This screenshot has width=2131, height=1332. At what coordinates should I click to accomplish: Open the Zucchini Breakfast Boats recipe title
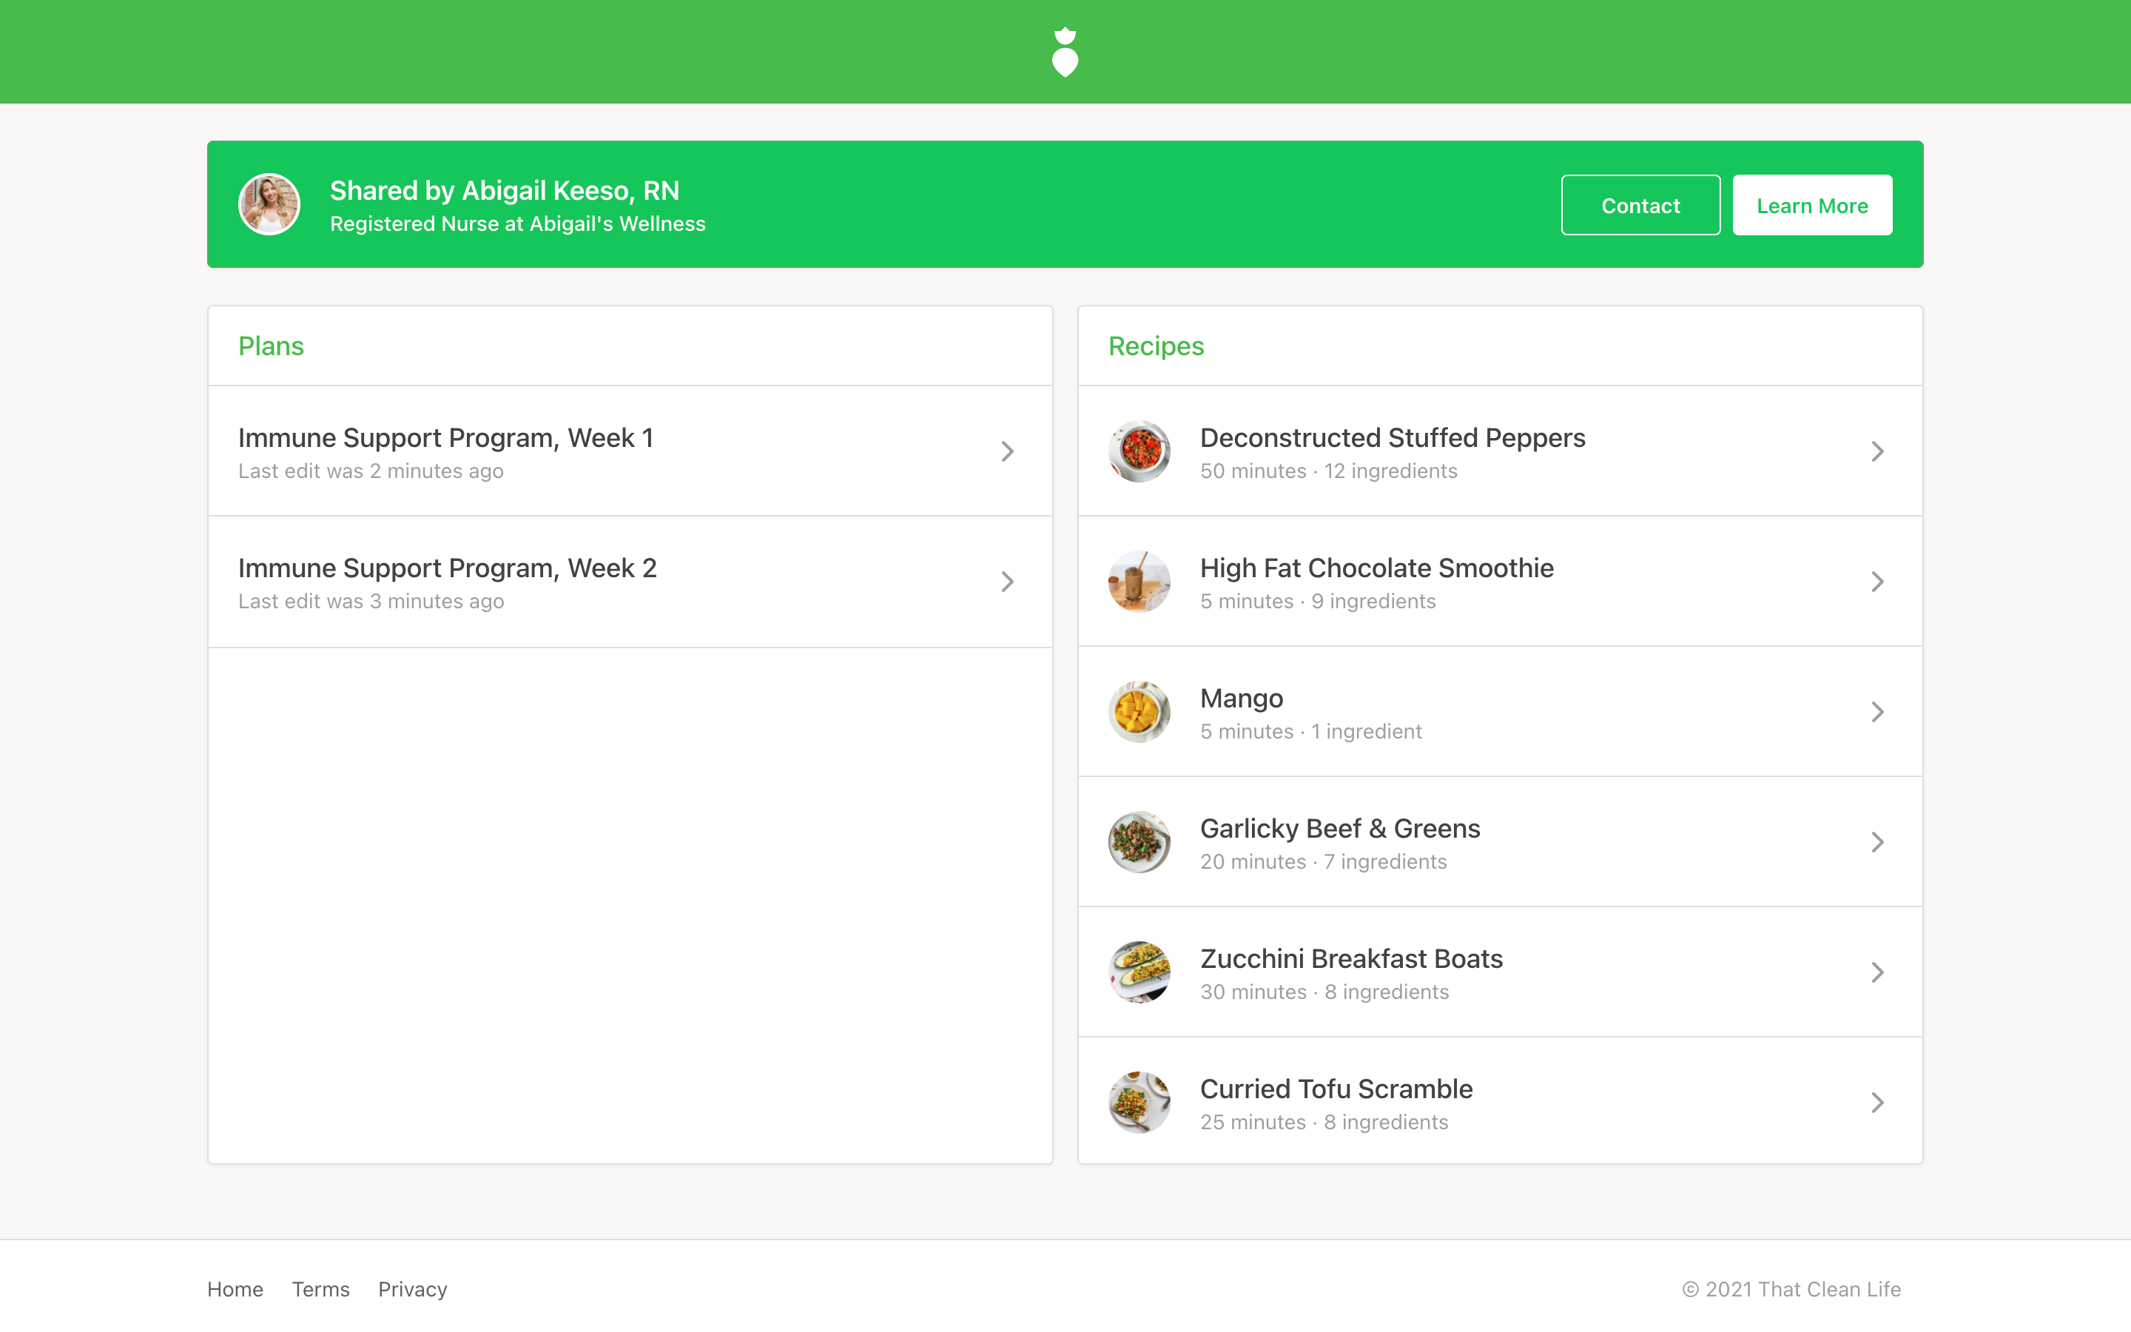[x=1351, y=958]
